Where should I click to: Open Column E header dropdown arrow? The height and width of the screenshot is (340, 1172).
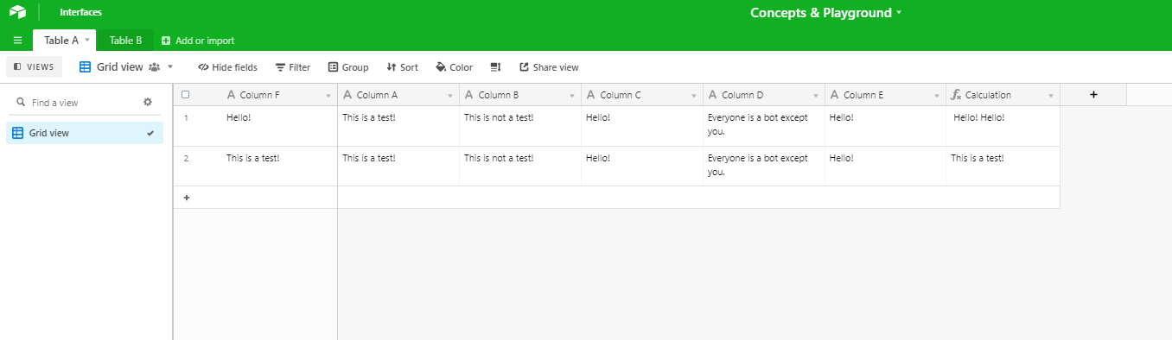938,96
